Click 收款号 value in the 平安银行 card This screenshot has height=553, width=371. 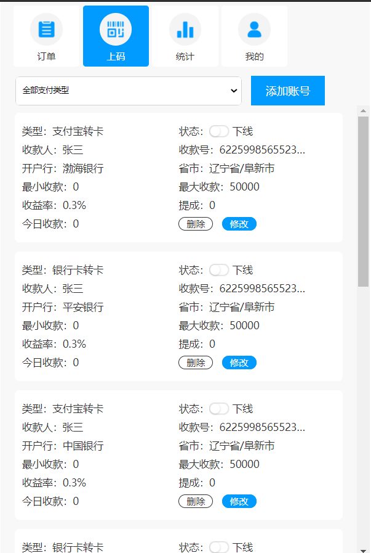tap(262, 289)
